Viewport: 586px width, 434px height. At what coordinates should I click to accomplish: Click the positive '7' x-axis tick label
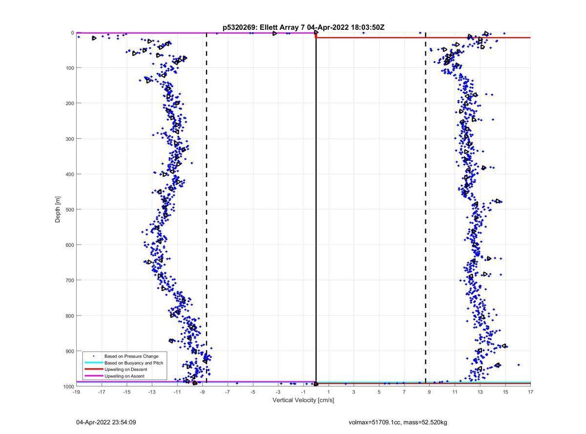click(x=404, y=392)
